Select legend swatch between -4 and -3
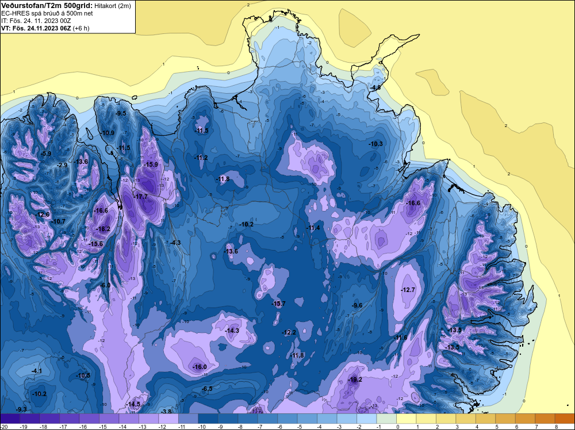The image size is (575, 430). 327,419
